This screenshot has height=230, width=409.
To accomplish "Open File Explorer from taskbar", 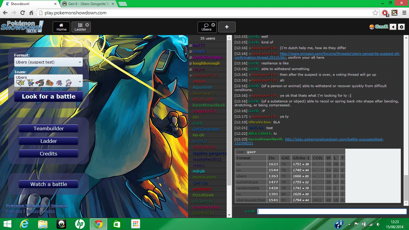I will pos(43,224).
